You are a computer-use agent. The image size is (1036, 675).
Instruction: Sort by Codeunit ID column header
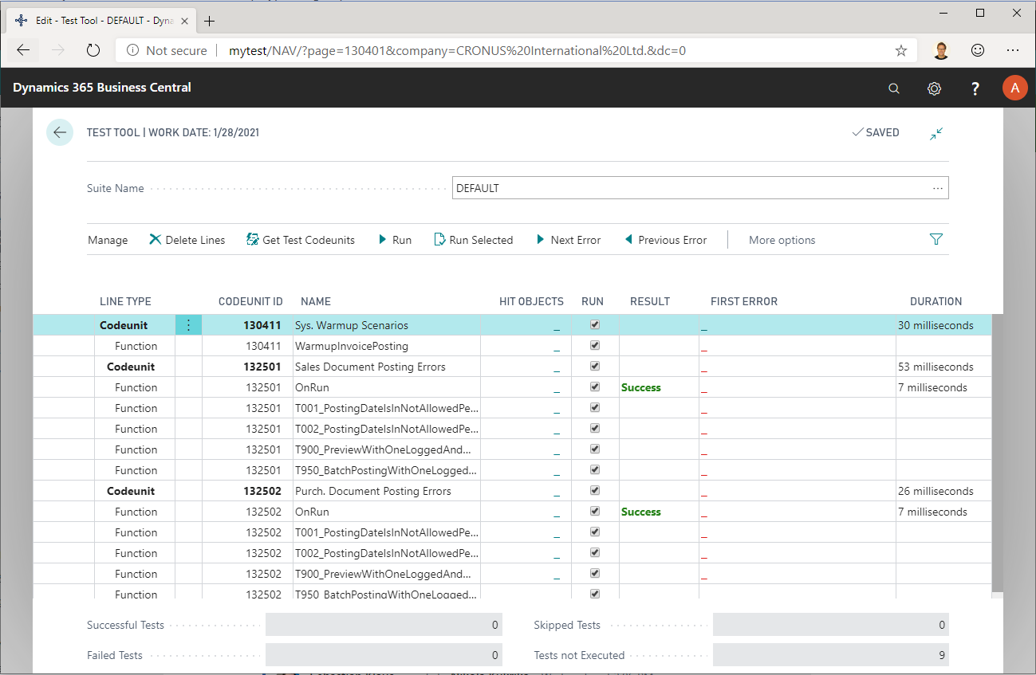[250, 301]
